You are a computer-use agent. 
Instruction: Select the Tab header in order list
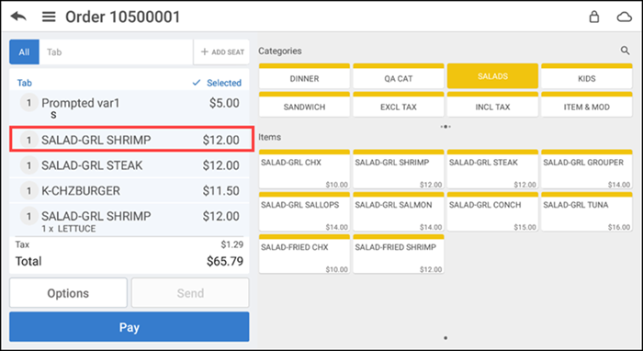[25, 83]
